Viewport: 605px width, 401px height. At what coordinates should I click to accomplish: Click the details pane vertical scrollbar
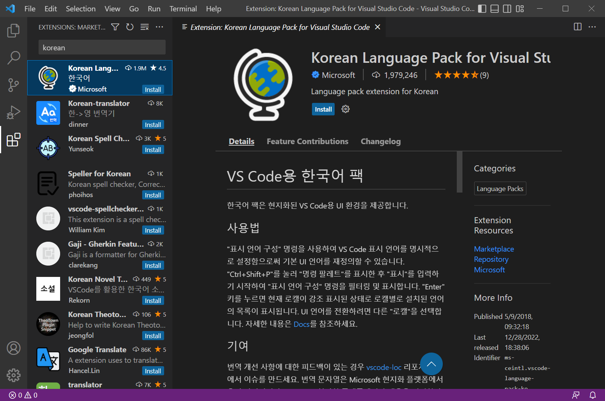pos(459,172)
